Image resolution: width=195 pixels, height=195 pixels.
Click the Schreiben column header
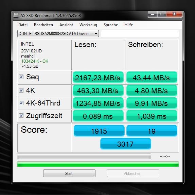pyautogui.click(x=145, y=45)
